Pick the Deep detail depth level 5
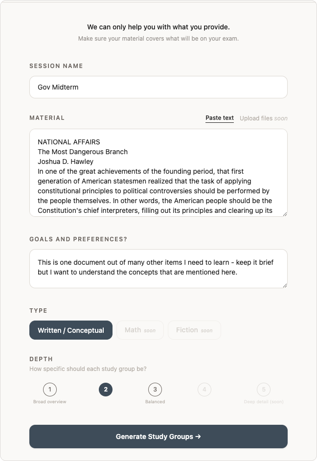Image resolution: width=317 pixels, height=461 pixels. [x=264, y=390]
